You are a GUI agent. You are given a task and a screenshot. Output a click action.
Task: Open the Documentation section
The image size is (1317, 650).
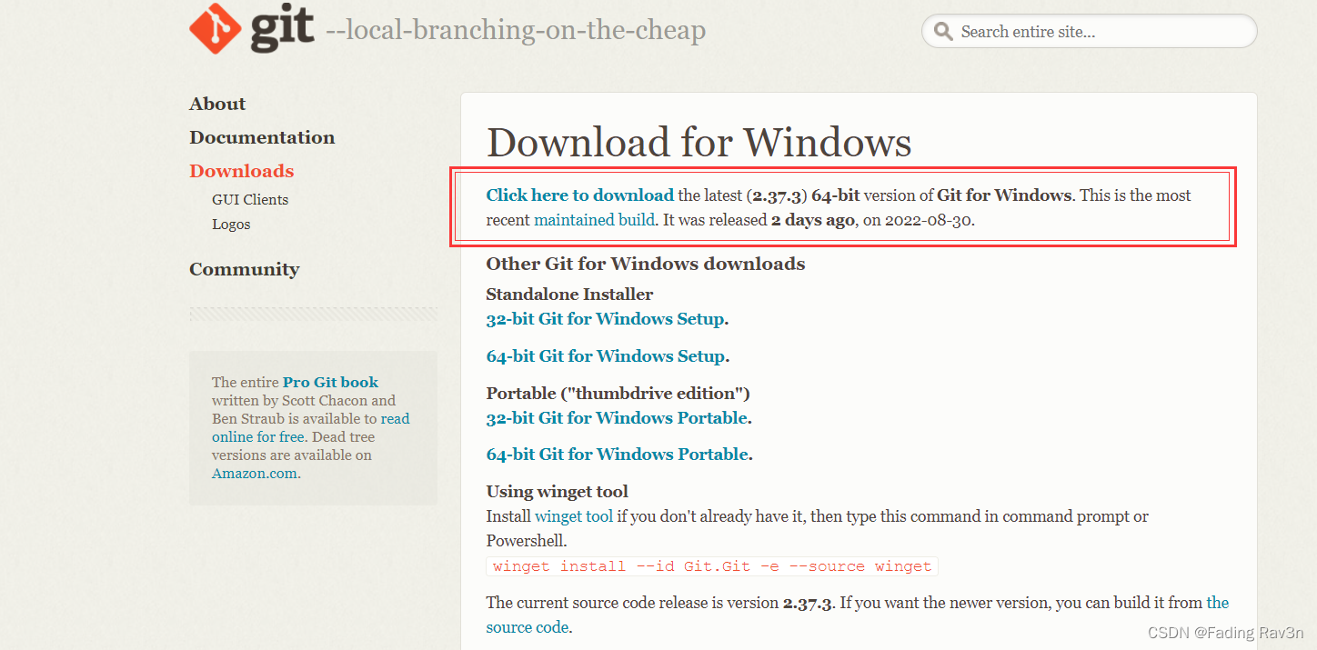pyautogui.click(x=262, y=137)
